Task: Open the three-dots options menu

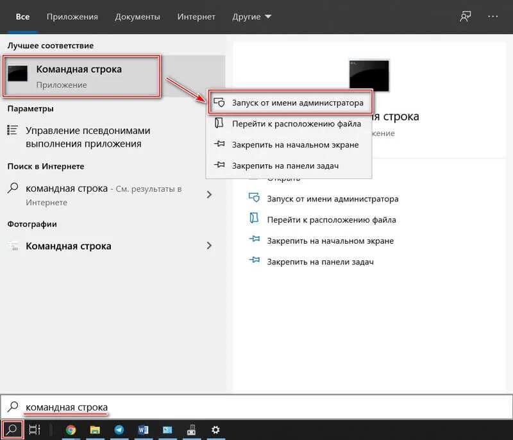Action: pos(492,17)
